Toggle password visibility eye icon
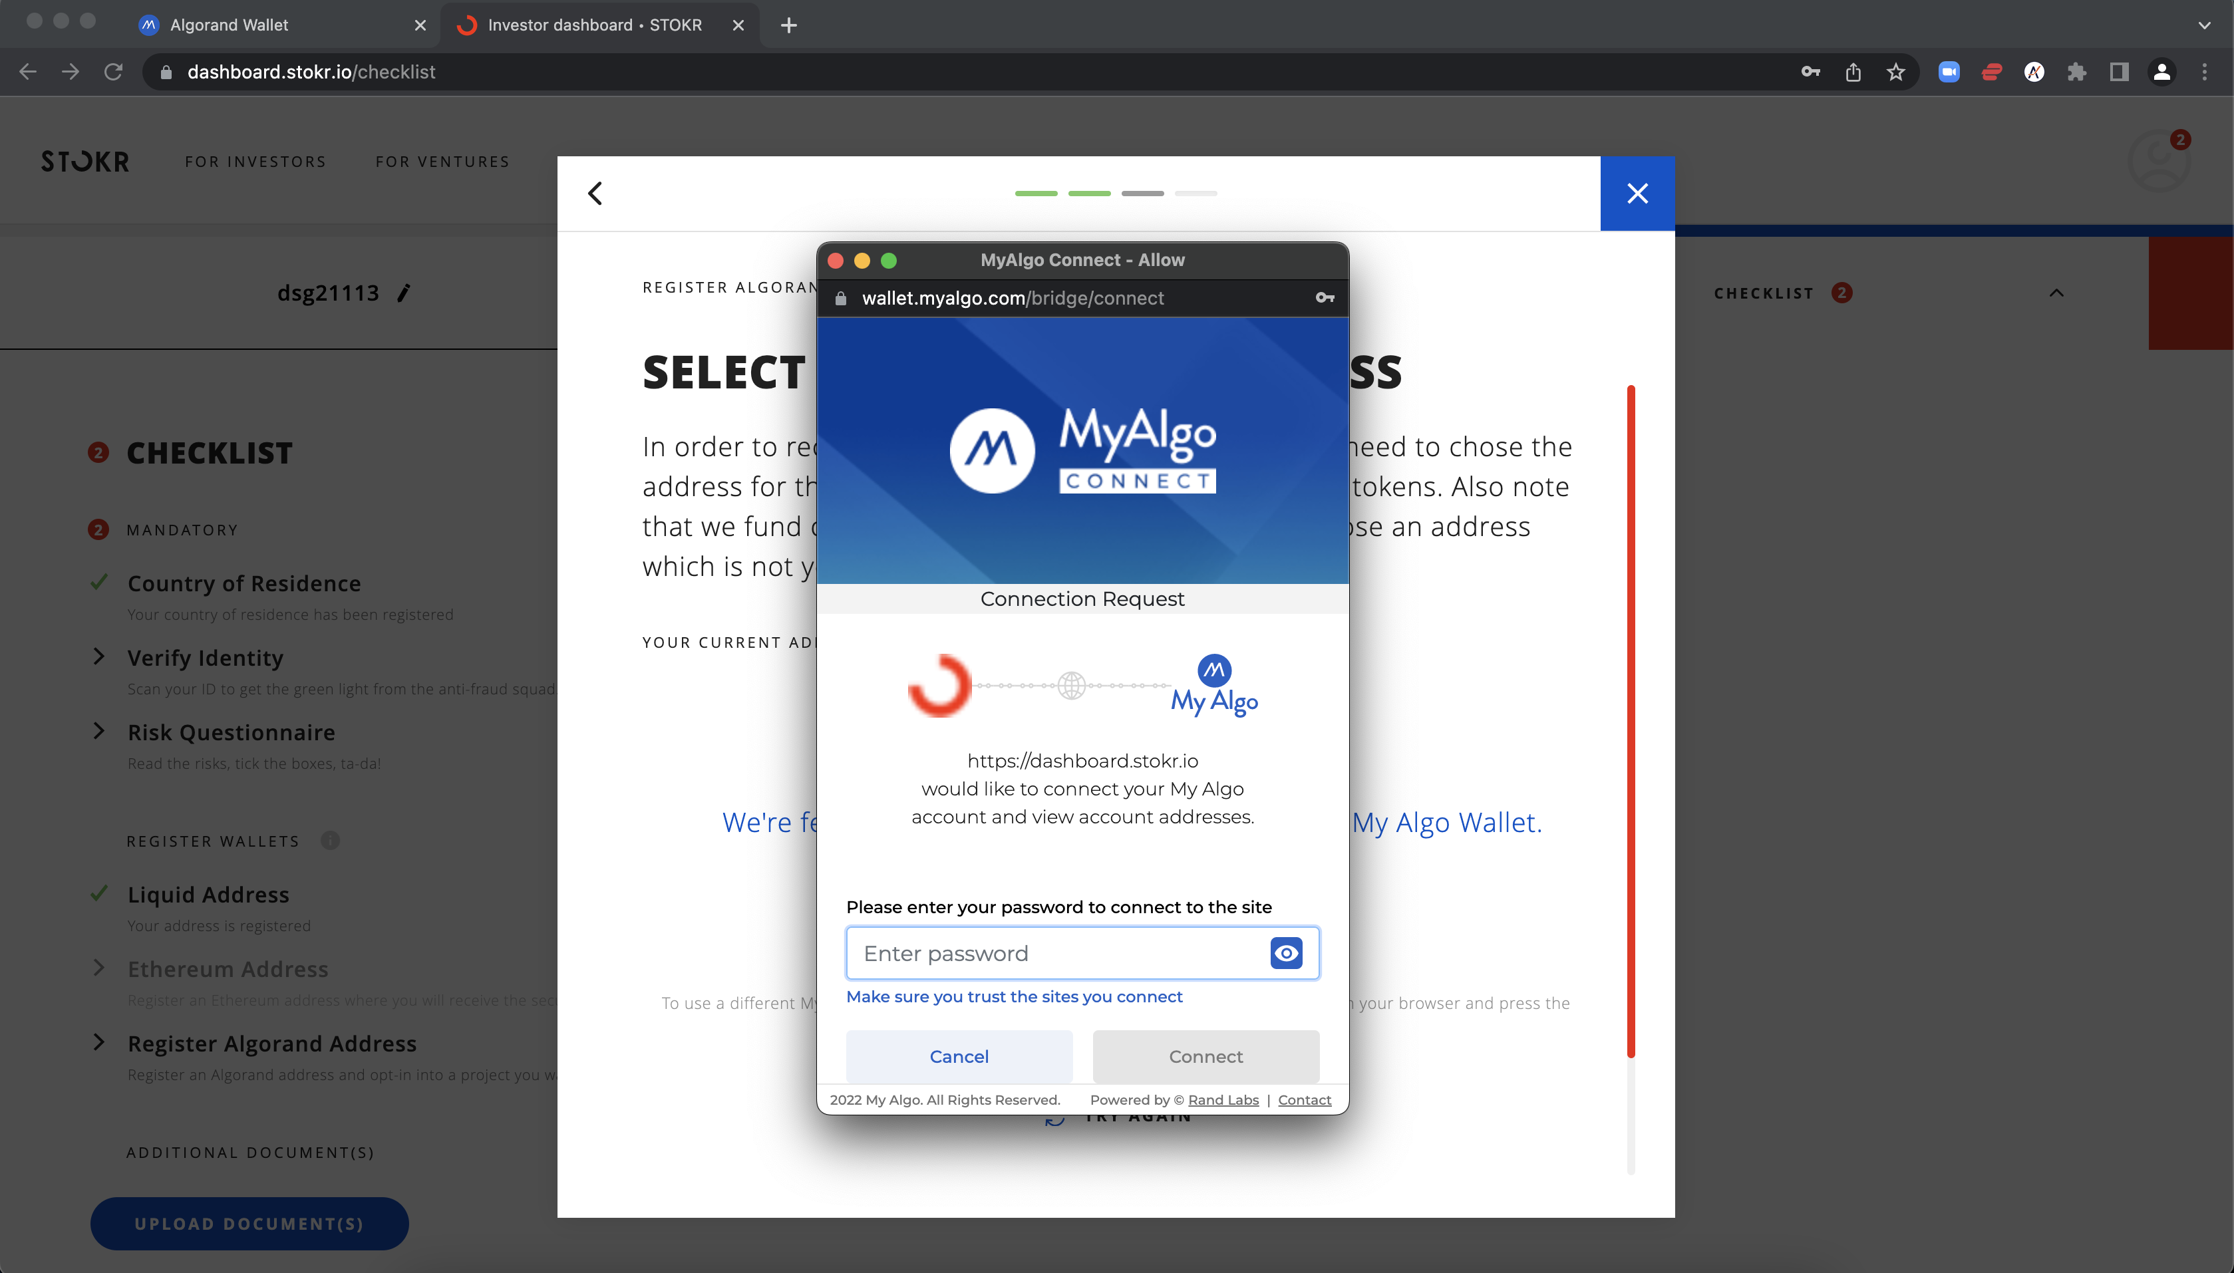Viewport: 2234px width, 1273px height. tap(1285, 953)
